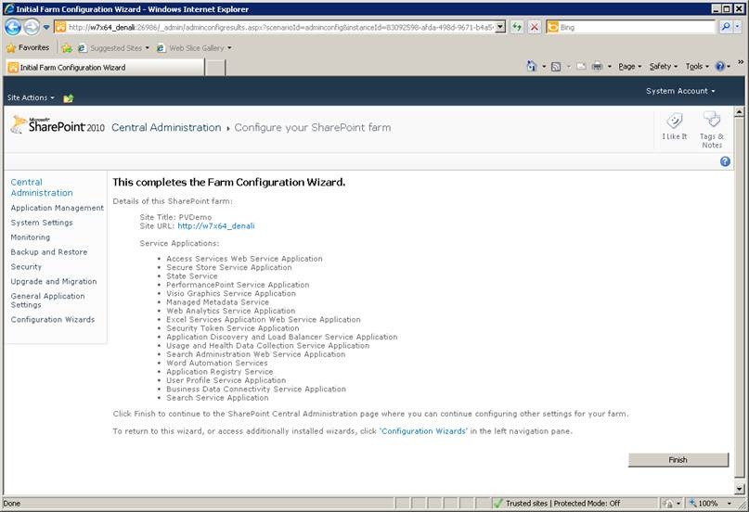The image size is (749, 512).
Task: Open General Application Settings in sidebar
Action: [47, 301]
